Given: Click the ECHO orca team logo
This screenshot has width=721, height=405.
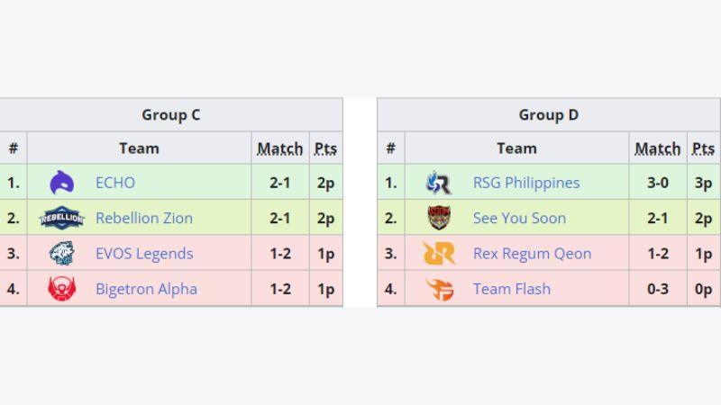Looking at the screenshot, I should point(61,183).
